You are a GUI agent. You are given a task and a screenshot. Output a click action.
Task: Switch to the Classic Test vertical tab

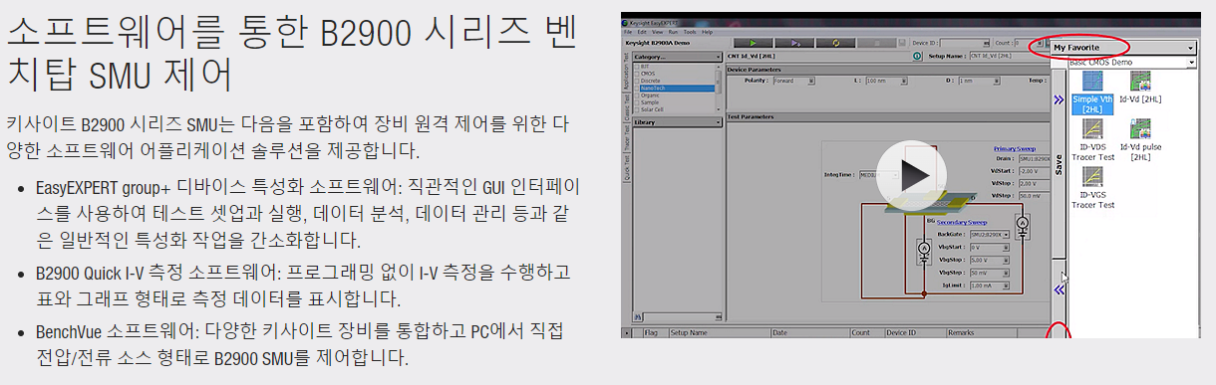[x=626, y=107]
